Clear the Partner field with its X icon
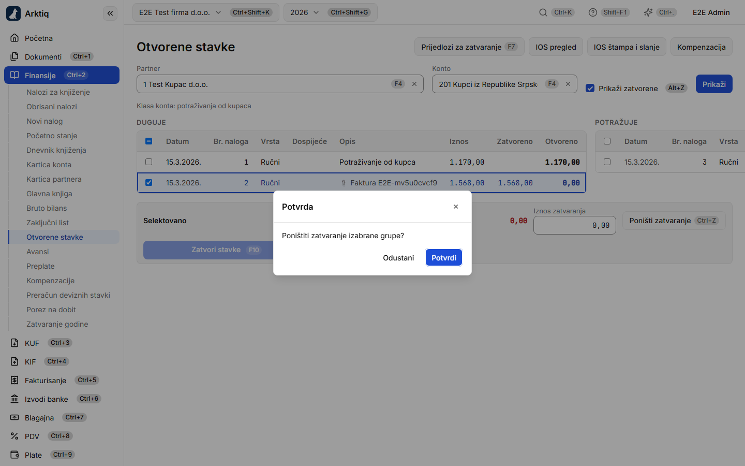The height and width of the screenshot is (466, 745). click(414, 84)
